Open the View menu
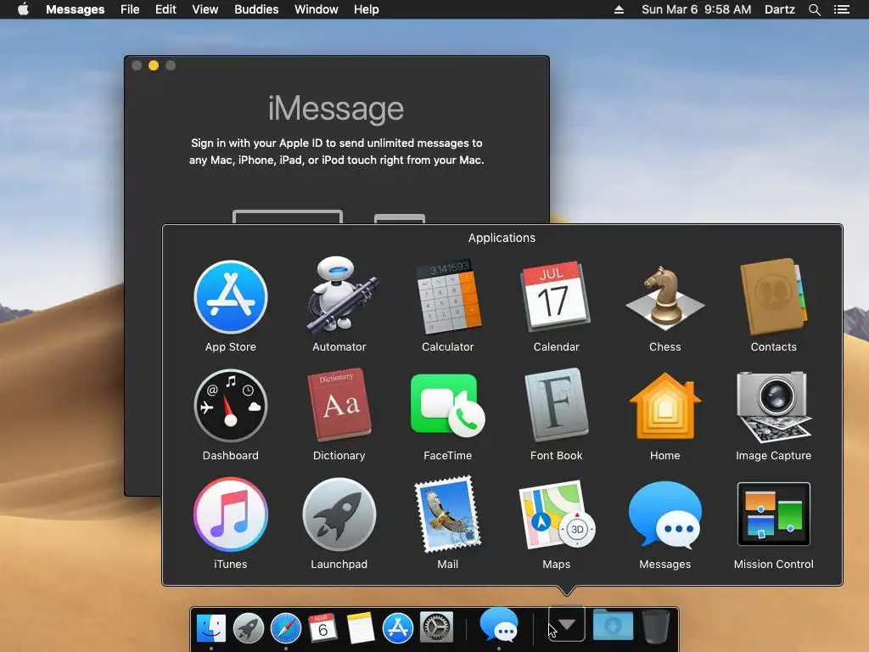869x652 pixels. (205, 9)
